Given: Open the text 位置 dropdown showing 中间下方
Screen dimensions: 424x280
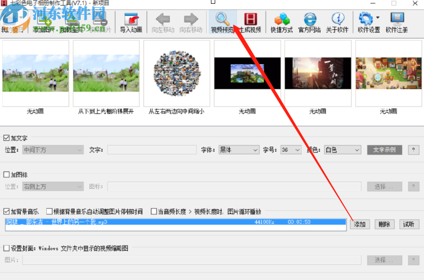Looking at the screenshot, I should click(53, 150).
